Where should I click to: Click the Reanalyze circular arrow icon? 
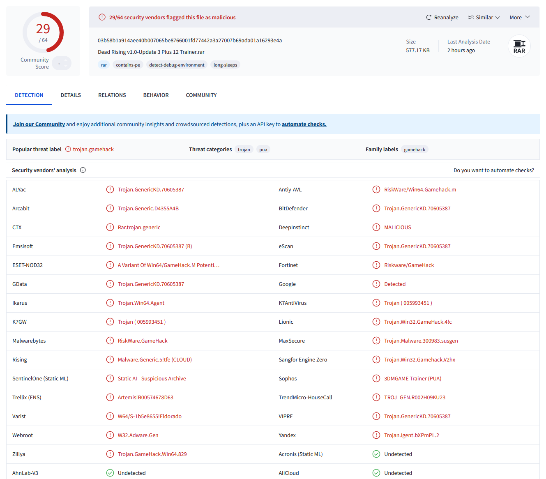429,17
